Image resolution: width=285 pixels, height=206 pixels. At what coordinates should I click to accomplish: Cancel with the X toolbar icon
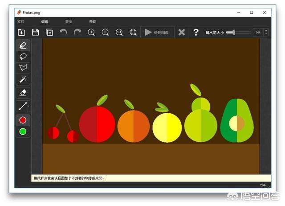pos(182,33)
